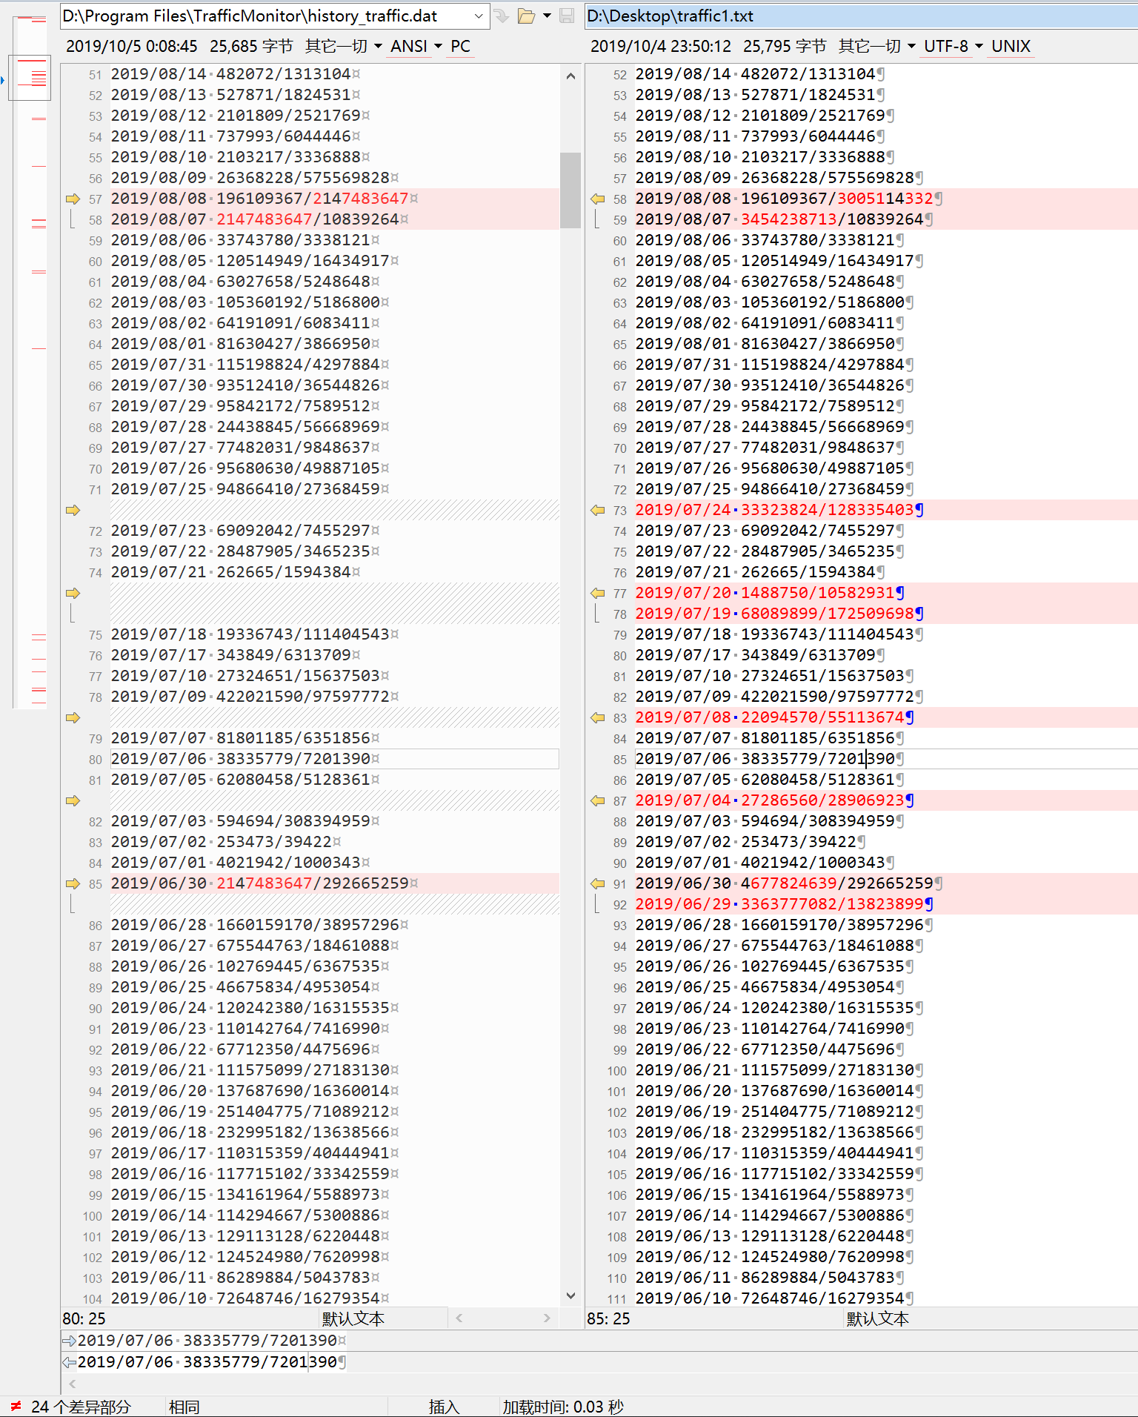Screen dimensions: 1138x1417
Task: Click the copy-left arrow at right line 73
Action: coord(598,510)
